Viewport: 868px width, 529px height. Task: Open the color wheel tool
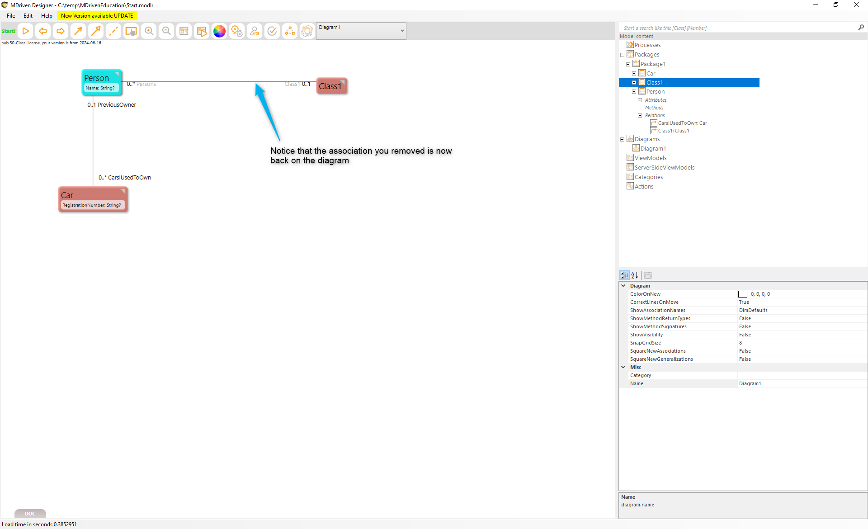(x=219, y=31)
